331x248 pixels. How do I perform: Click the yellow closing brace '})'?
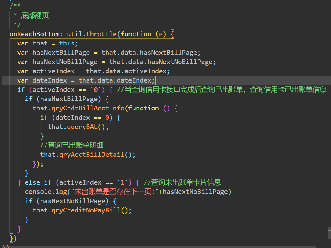point(13,238)
